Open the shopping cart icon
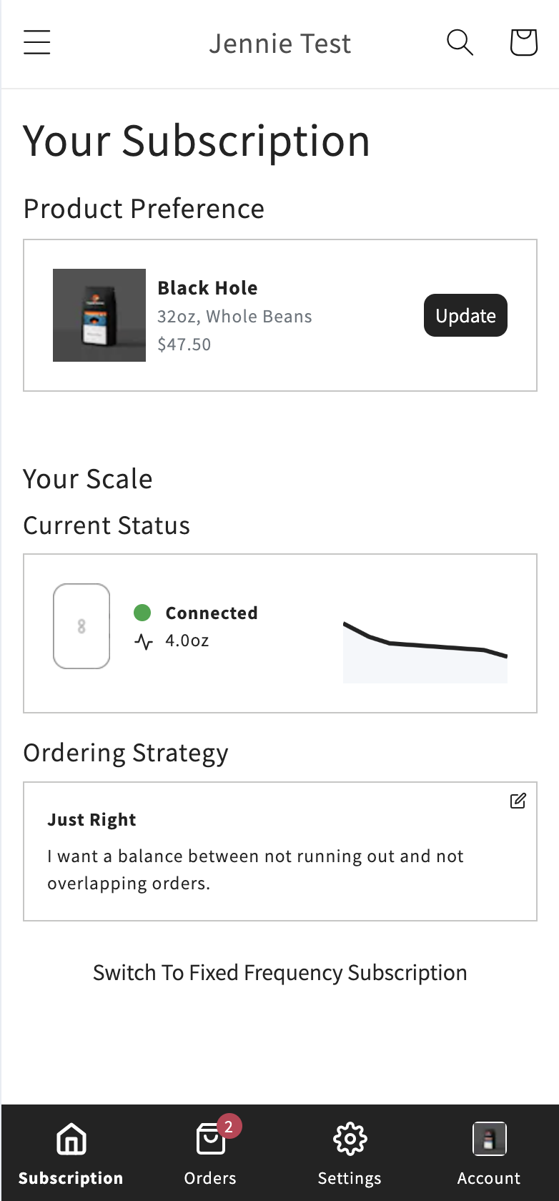The width and height of the screenshot is (559, 1201). (523, 43)
